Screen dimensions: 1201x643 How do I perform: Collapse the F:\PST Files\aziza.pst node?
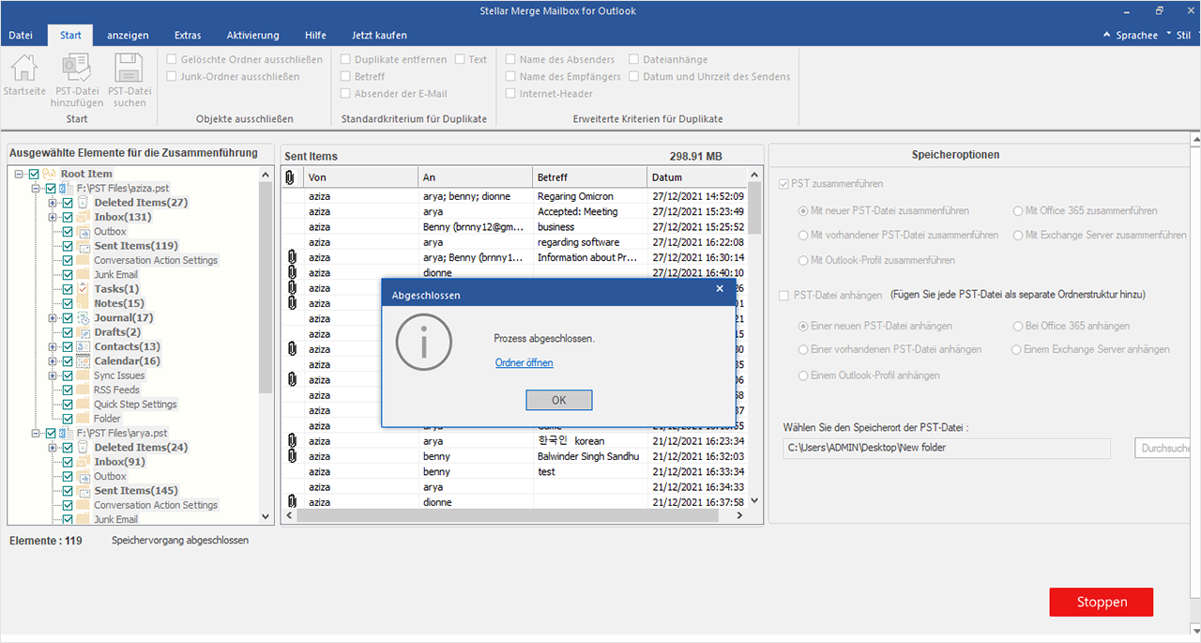36,189
